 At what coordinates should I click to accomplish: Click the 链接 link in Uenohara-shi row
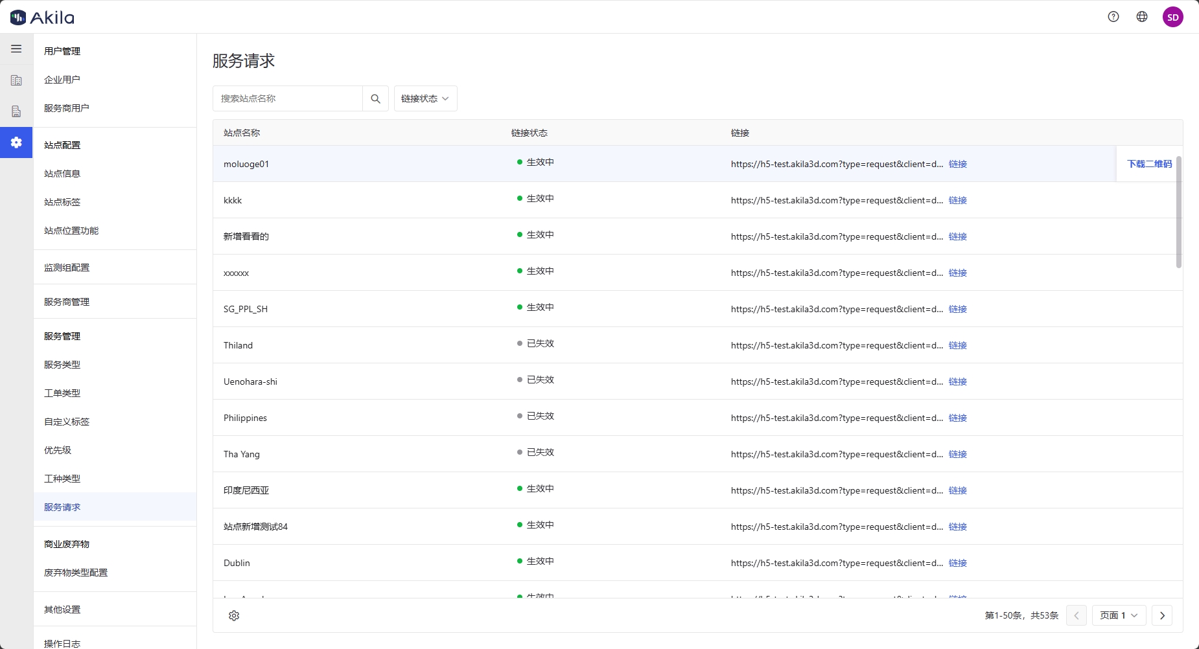[958, 381]
